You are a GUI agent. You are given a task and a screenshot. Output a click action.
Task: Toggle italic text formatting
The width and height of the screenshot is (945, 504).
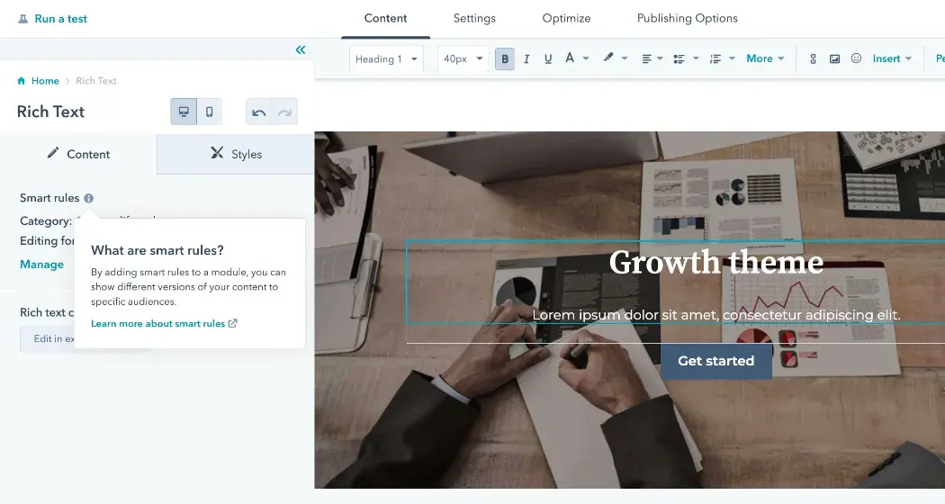526,59
